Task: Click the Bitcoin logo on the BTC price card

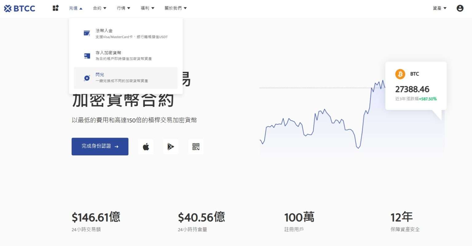Action: click(400, 74)
